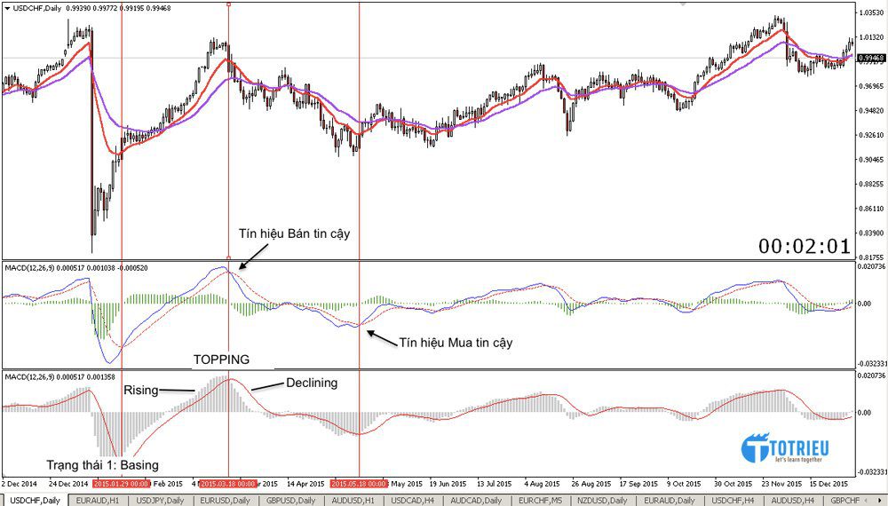888x506 pixels.
Task: Select the square handle atop the middle vertical line
Action: pos(229,4)
